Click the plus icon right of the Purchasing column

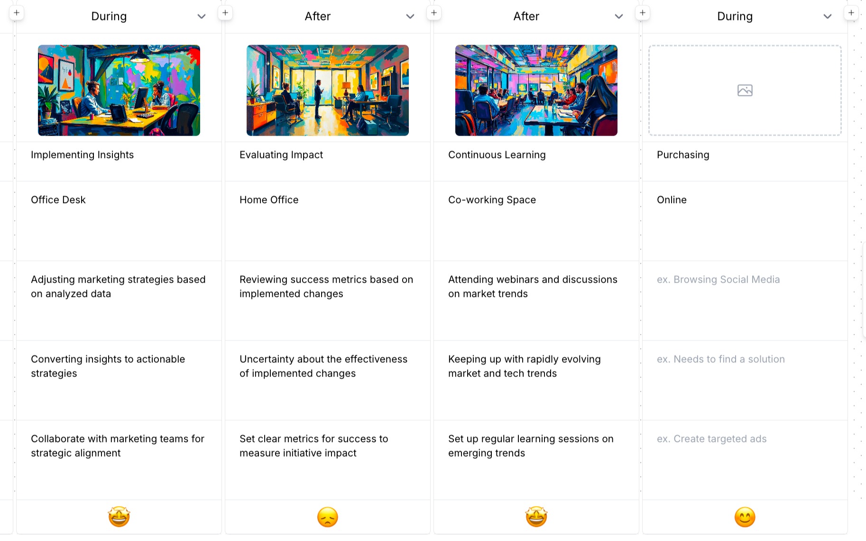coord(851,13)
